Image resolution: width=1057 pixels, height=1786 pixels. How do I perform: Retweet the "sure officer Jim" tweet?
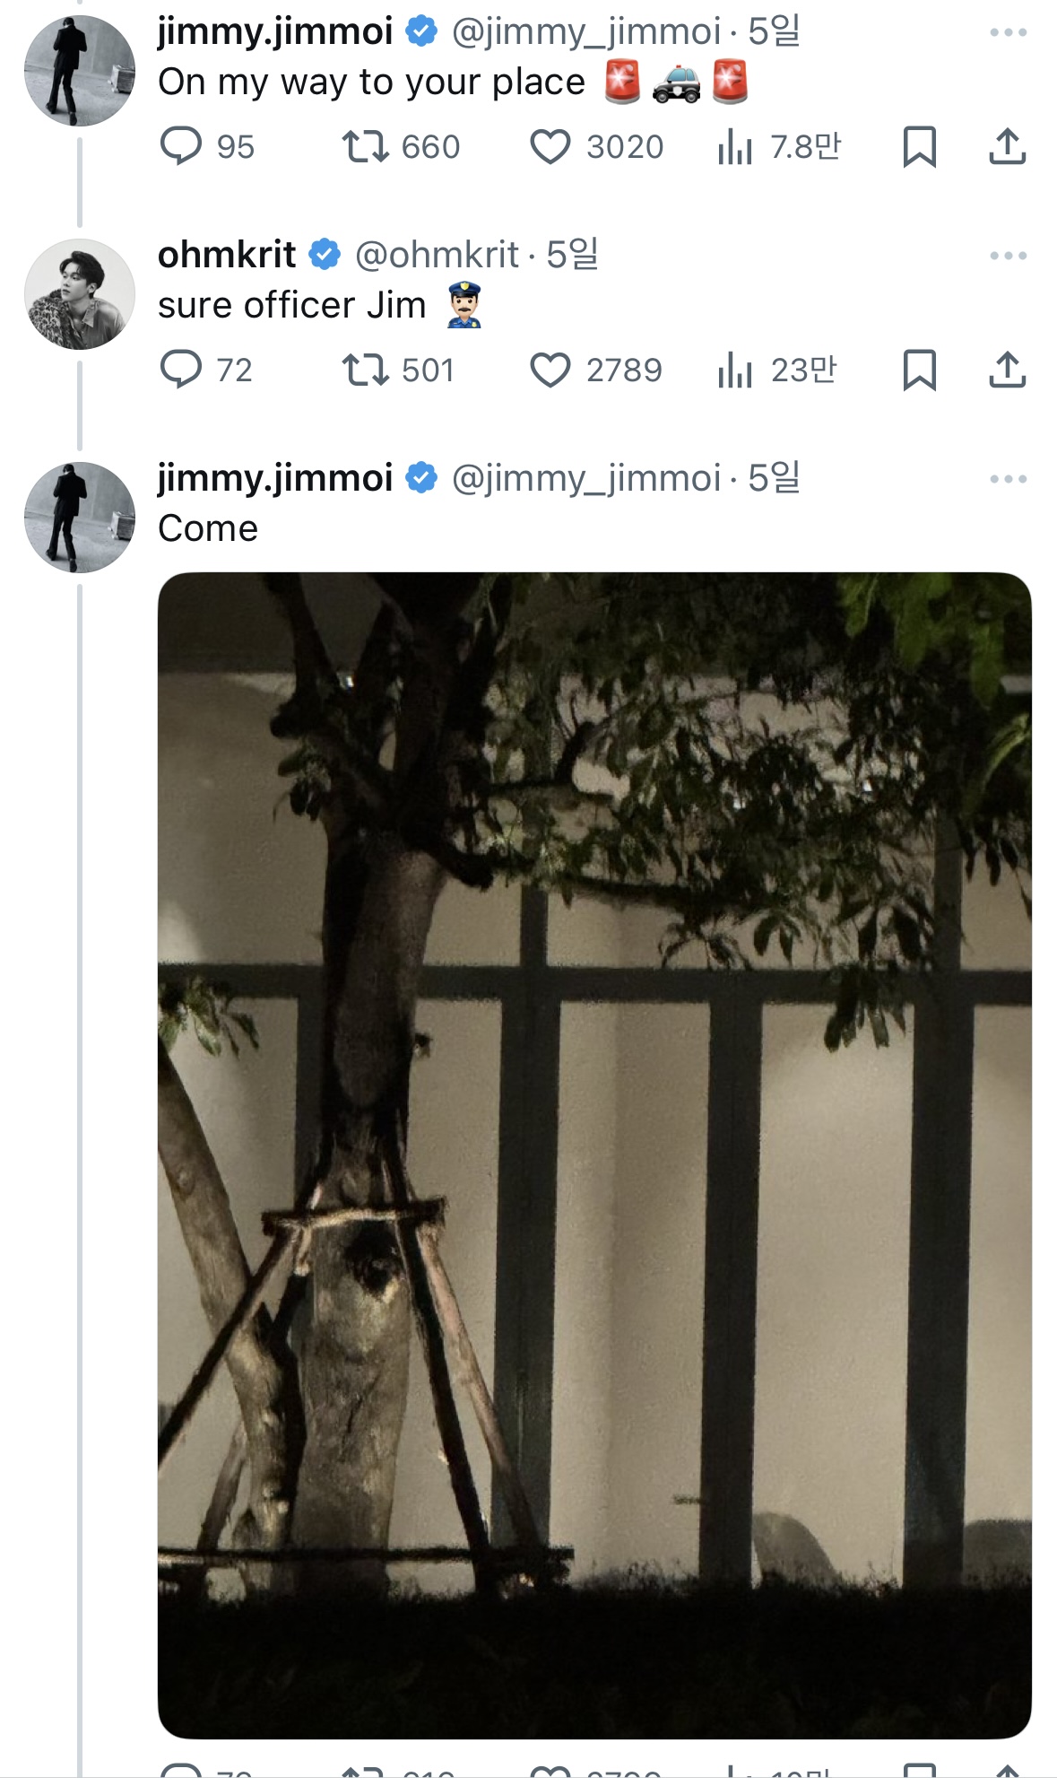coord(365,370)
